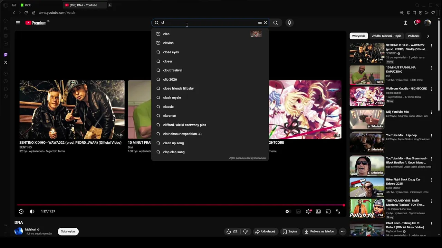Open options for THE POLAND YN video
The height and width of the screenshot is (248, 442).
point(431,201)
